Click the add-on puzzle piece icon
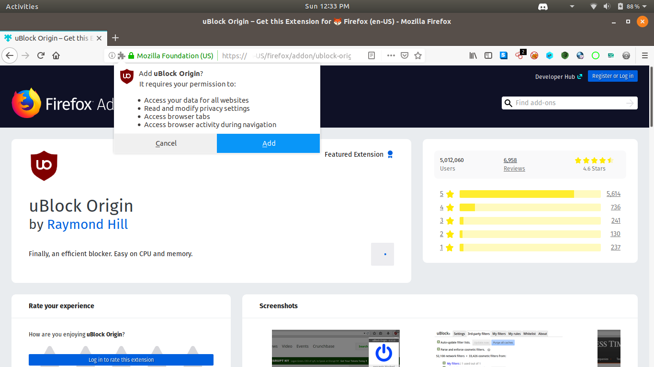 pos(122,55)
